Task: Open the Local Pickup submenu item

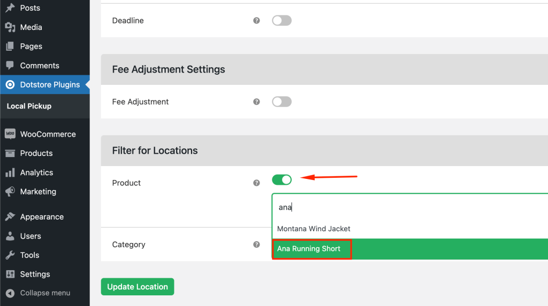Action: [29, 106]
